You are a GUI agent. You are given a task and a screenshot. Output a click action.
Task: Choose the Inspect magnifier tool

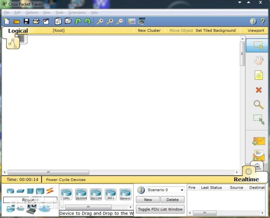[258, 105]
